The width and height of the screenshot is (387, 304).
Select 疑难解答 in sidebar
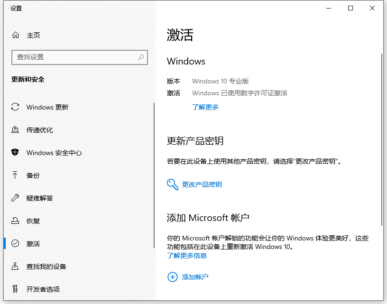click(40, 198)
